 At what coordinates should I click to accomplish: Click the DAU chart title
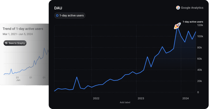point(58,8)
